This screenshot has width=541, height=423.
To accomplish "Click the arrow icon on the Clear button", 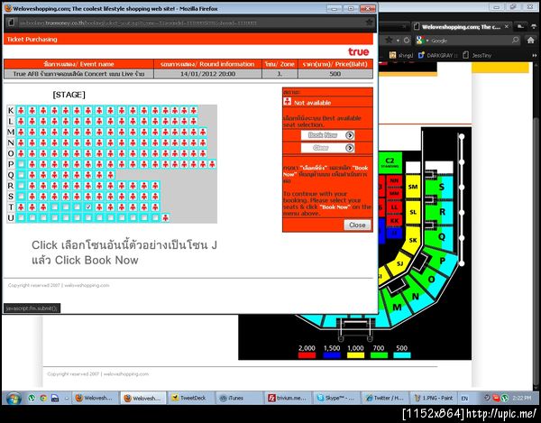I will pos(350,148).
